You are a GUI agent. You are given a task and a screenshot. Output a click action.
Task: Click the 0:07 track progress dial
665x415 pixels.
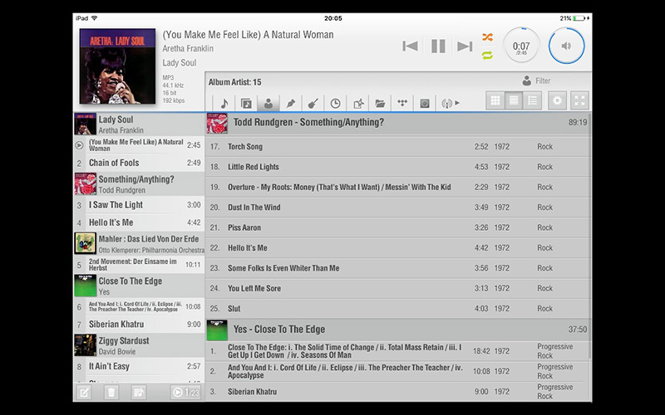coord(521,46)
